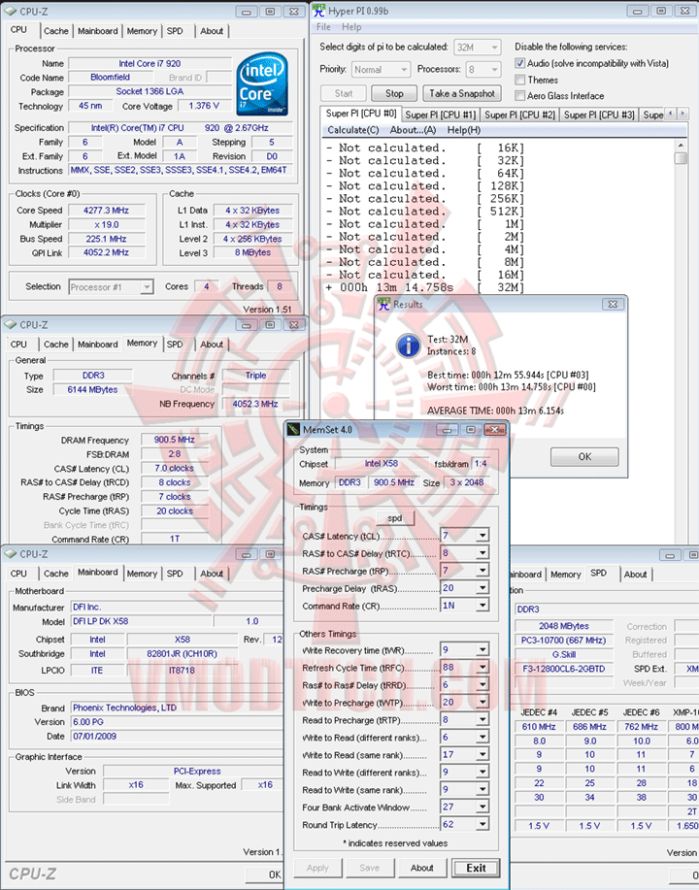Click the 32M result line 13m 14.758s
The image size is (699, 890).
click(x=425, y=287)
